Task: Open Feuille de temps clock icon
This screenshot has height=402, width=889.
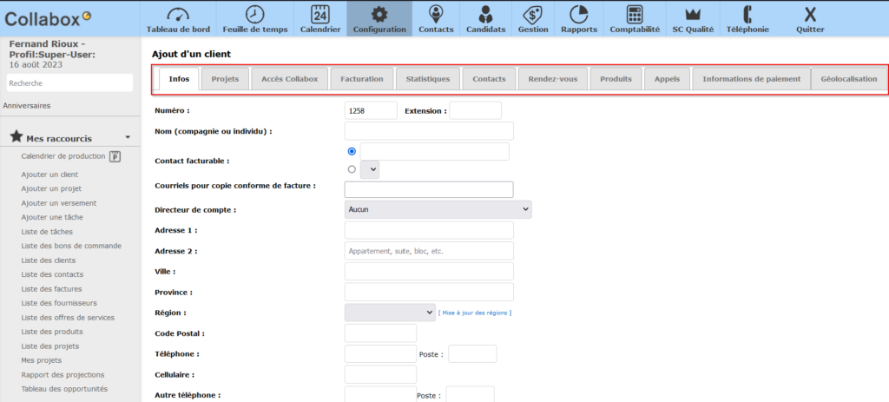Action: tap(254, 14)
